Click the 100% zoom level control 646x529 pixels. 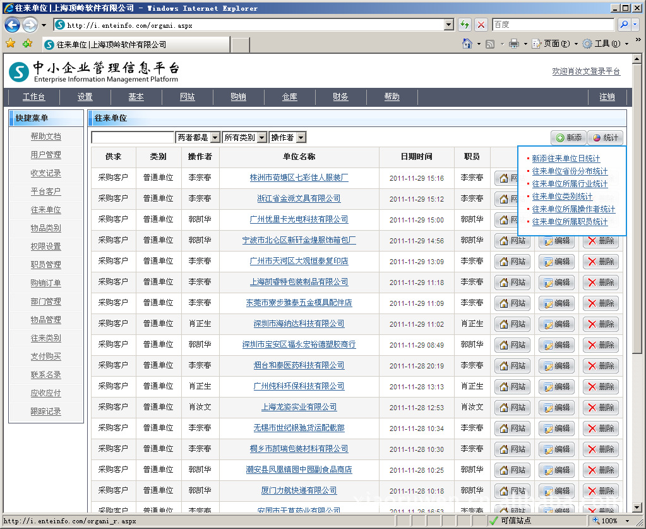(609, 521)
